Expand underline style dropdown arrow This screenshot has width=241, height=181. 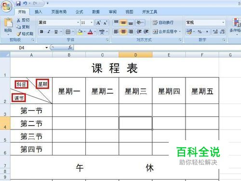pyautogui.click(x=61, y=32)
